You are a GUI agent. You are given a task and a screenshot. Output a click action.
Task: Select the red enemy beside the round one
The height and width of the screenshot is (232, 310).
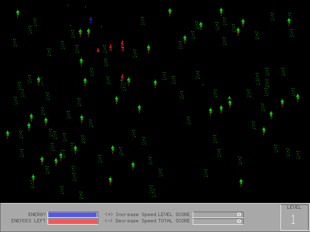(x=110, y=47)
